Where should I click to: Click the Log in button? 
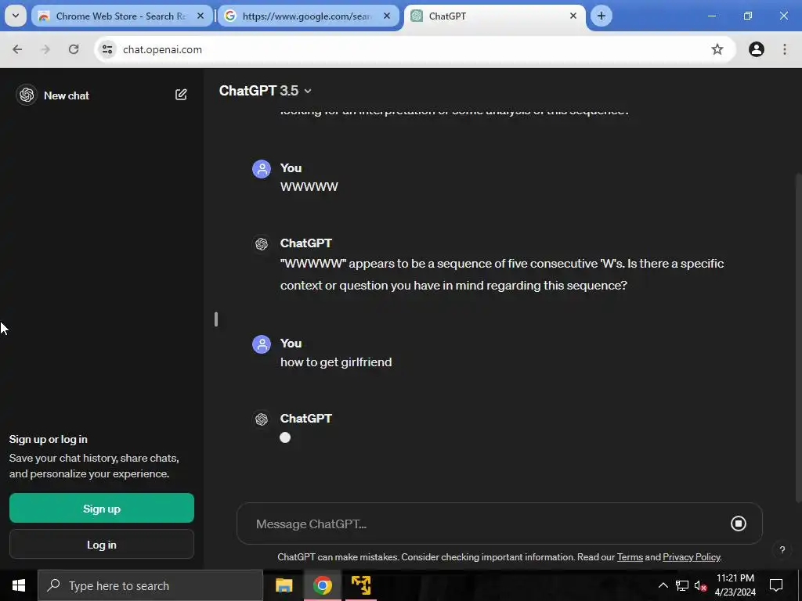coord(102,545)
